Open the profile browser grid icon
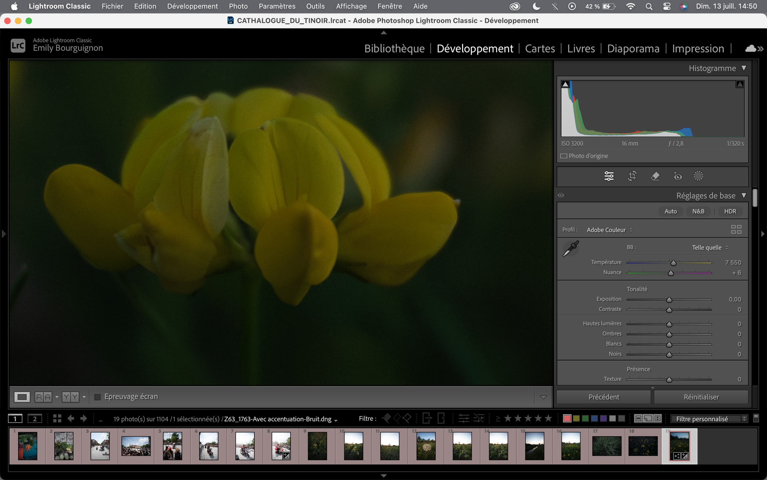 coord(736,229)
